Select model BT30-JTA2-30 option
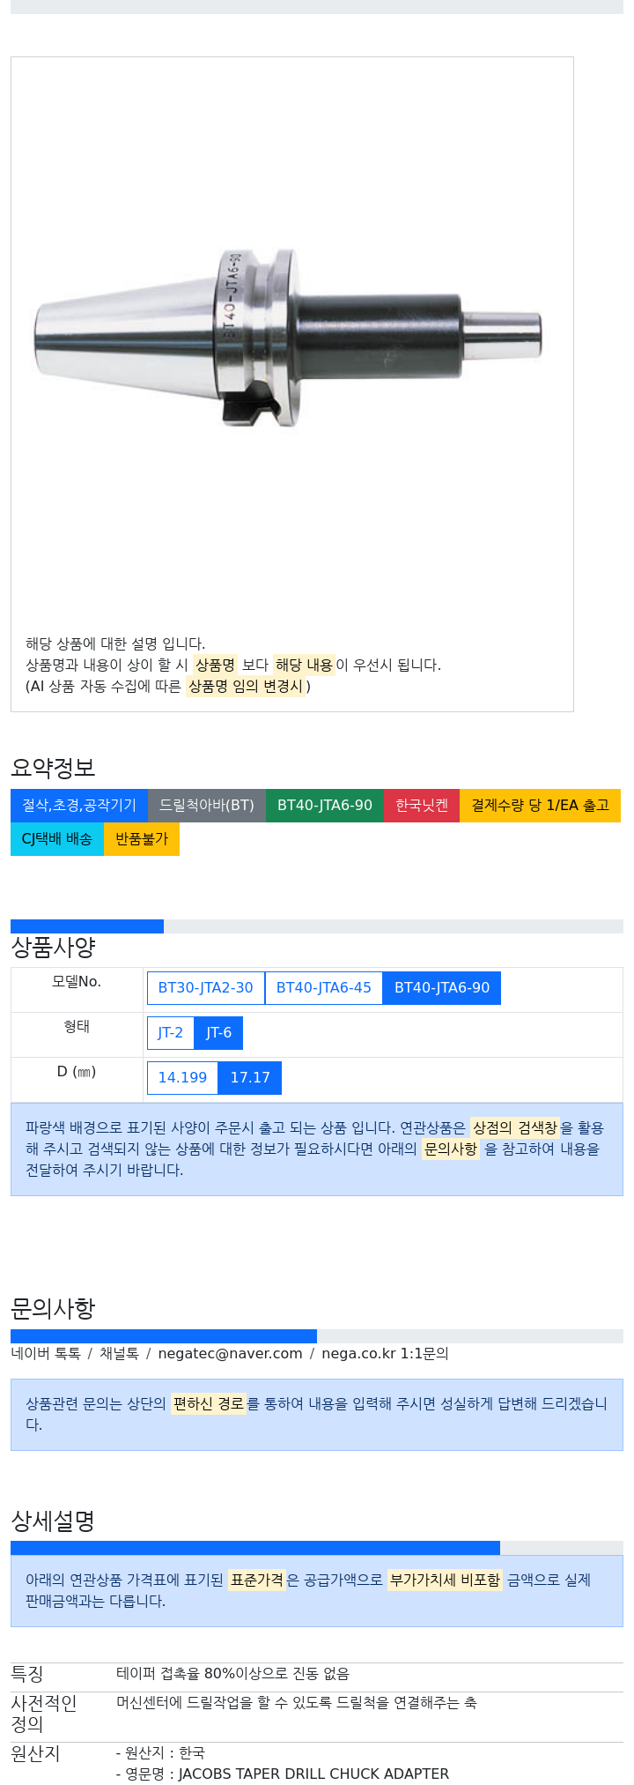Viewport: 634px width, 1785px height. pyautogui.click(x=206, y=987)
